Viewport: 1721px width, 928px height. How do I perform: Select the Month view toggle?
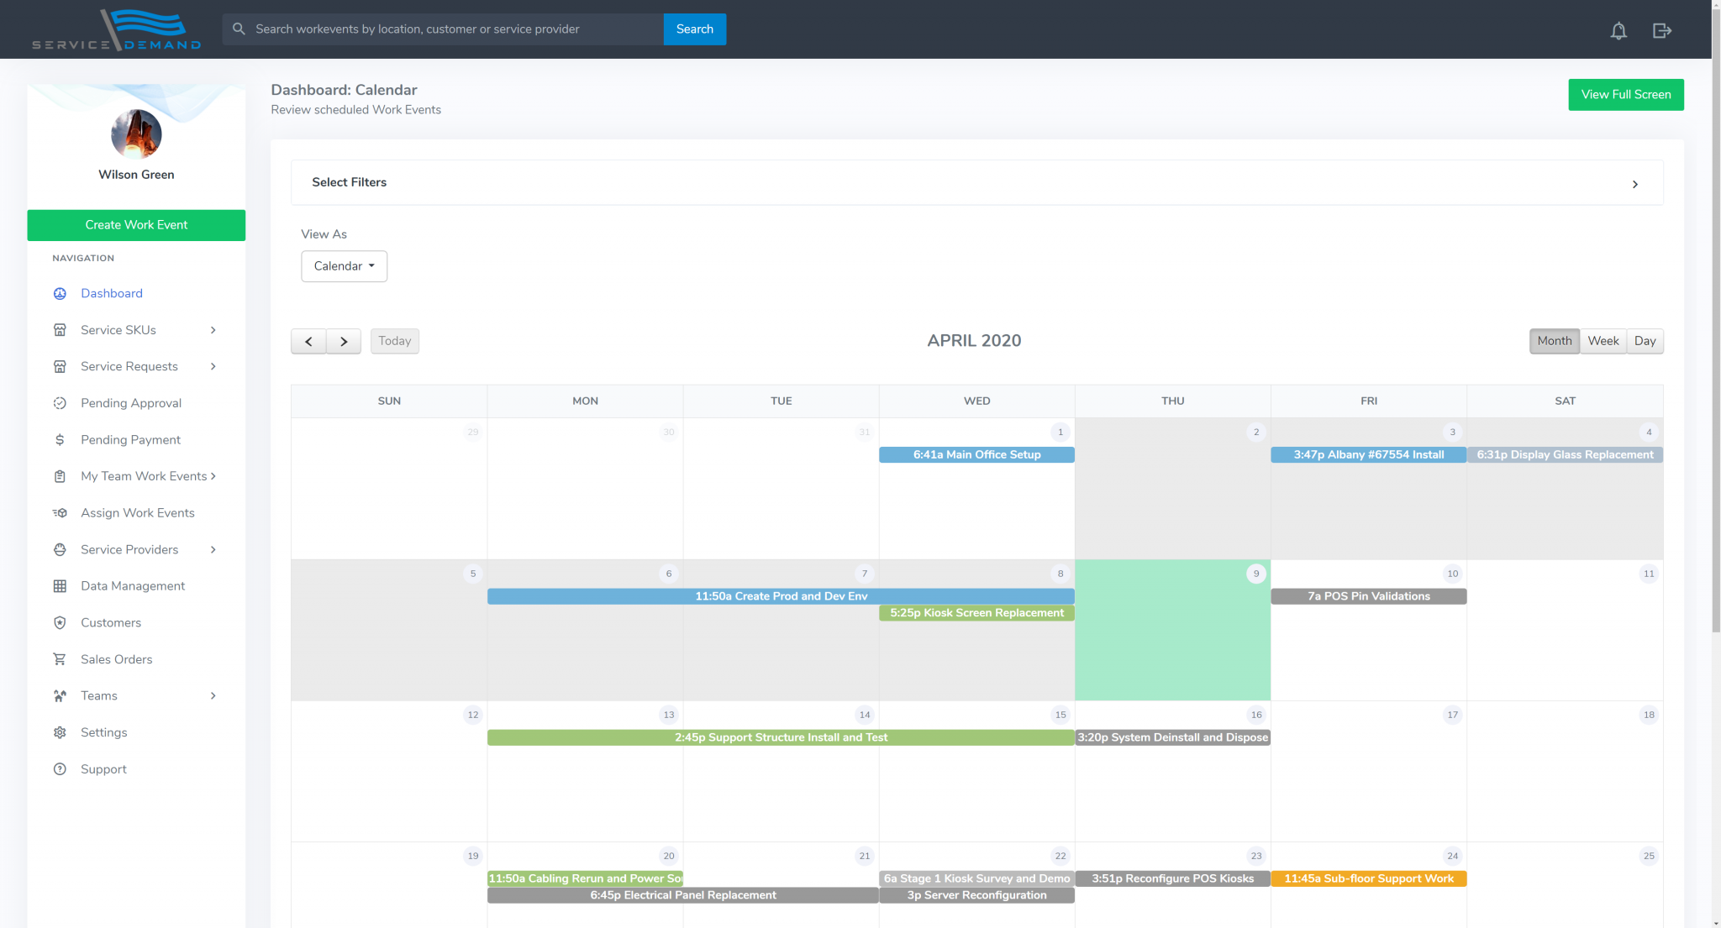(1554, 341)
